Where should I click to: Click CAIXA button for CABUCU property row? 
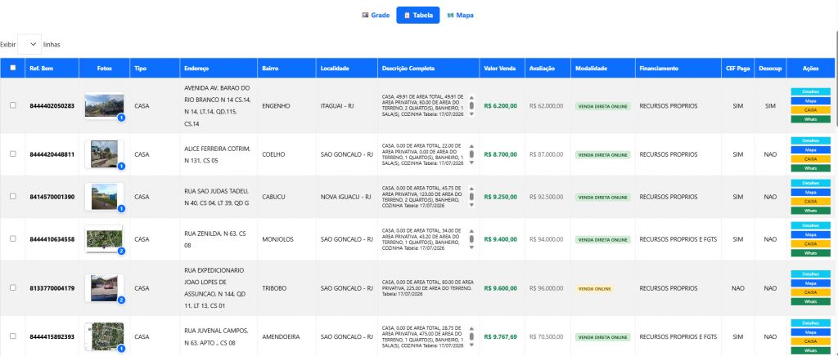[x=810, y=201]
